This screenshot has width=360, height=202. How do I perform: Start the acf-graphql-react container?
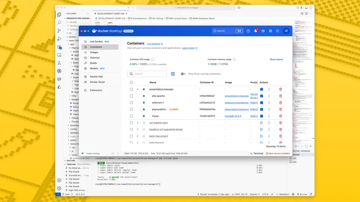coord(262,123)
